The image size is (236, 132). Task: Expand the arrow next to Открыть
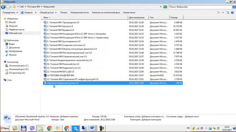pos(36,12)
